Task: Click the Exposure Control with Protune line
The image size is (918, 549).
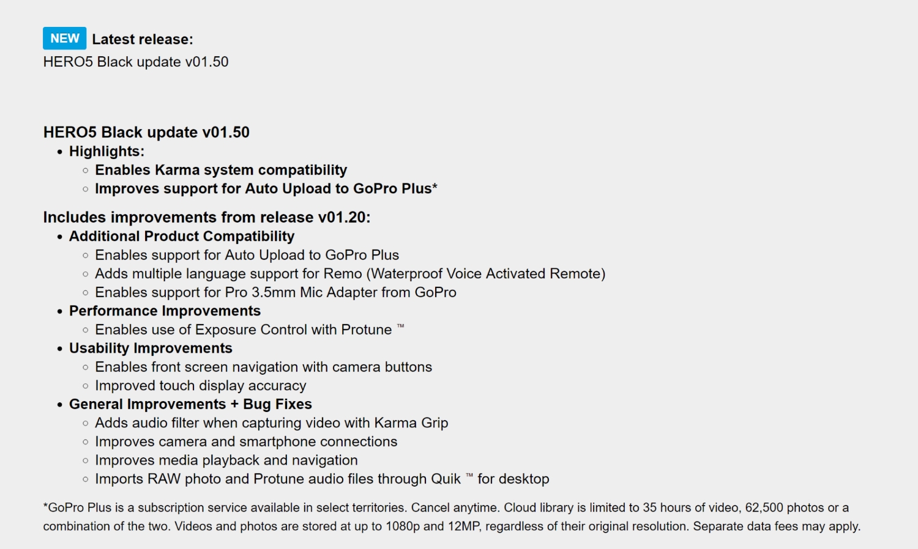Action: (243, 330)
